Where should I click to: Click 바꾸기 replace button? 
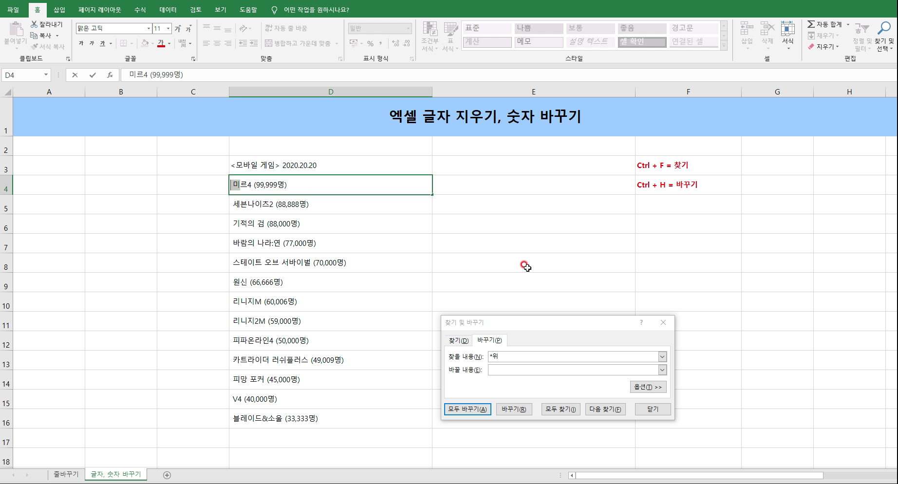tap(514, 410)
